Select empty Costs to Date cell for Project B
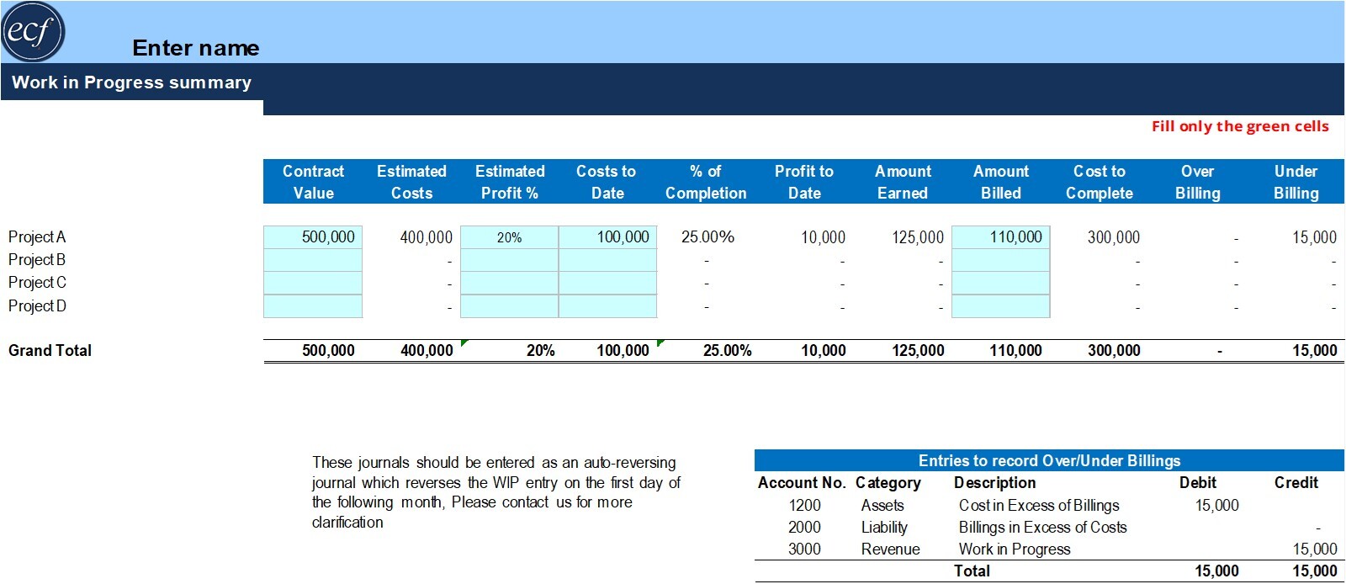Image resolution: width=1346 pixels, height=584 pixels. pos(608,260)
